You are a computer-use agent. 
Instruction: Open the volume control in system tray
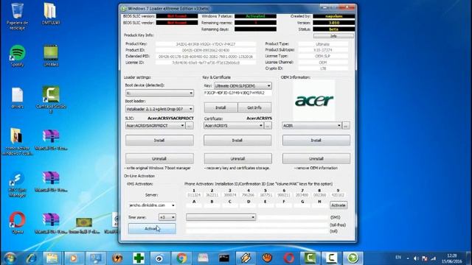(416, 258)
